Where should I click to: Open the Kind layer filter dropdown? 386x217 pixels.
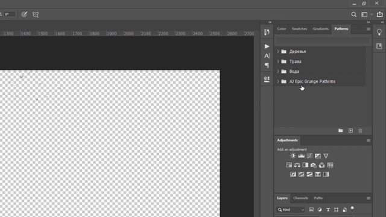291,210
